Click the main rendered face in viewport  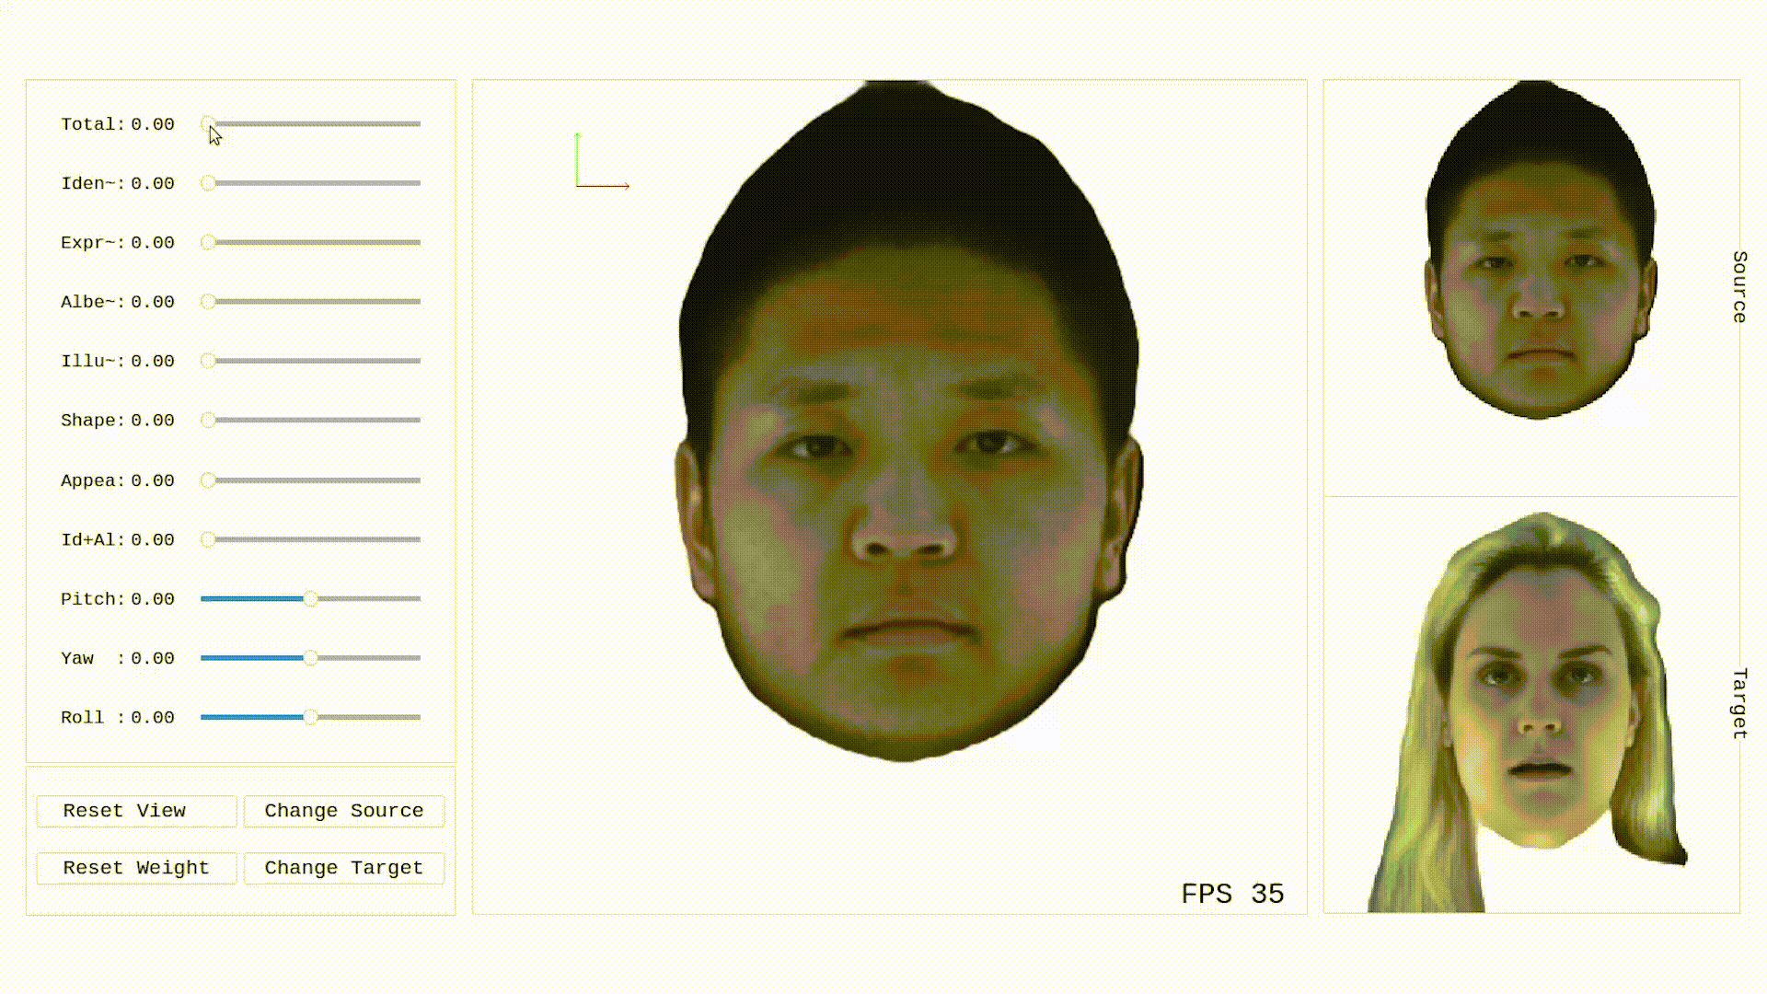pyautogui.click(x=907, y=460)
